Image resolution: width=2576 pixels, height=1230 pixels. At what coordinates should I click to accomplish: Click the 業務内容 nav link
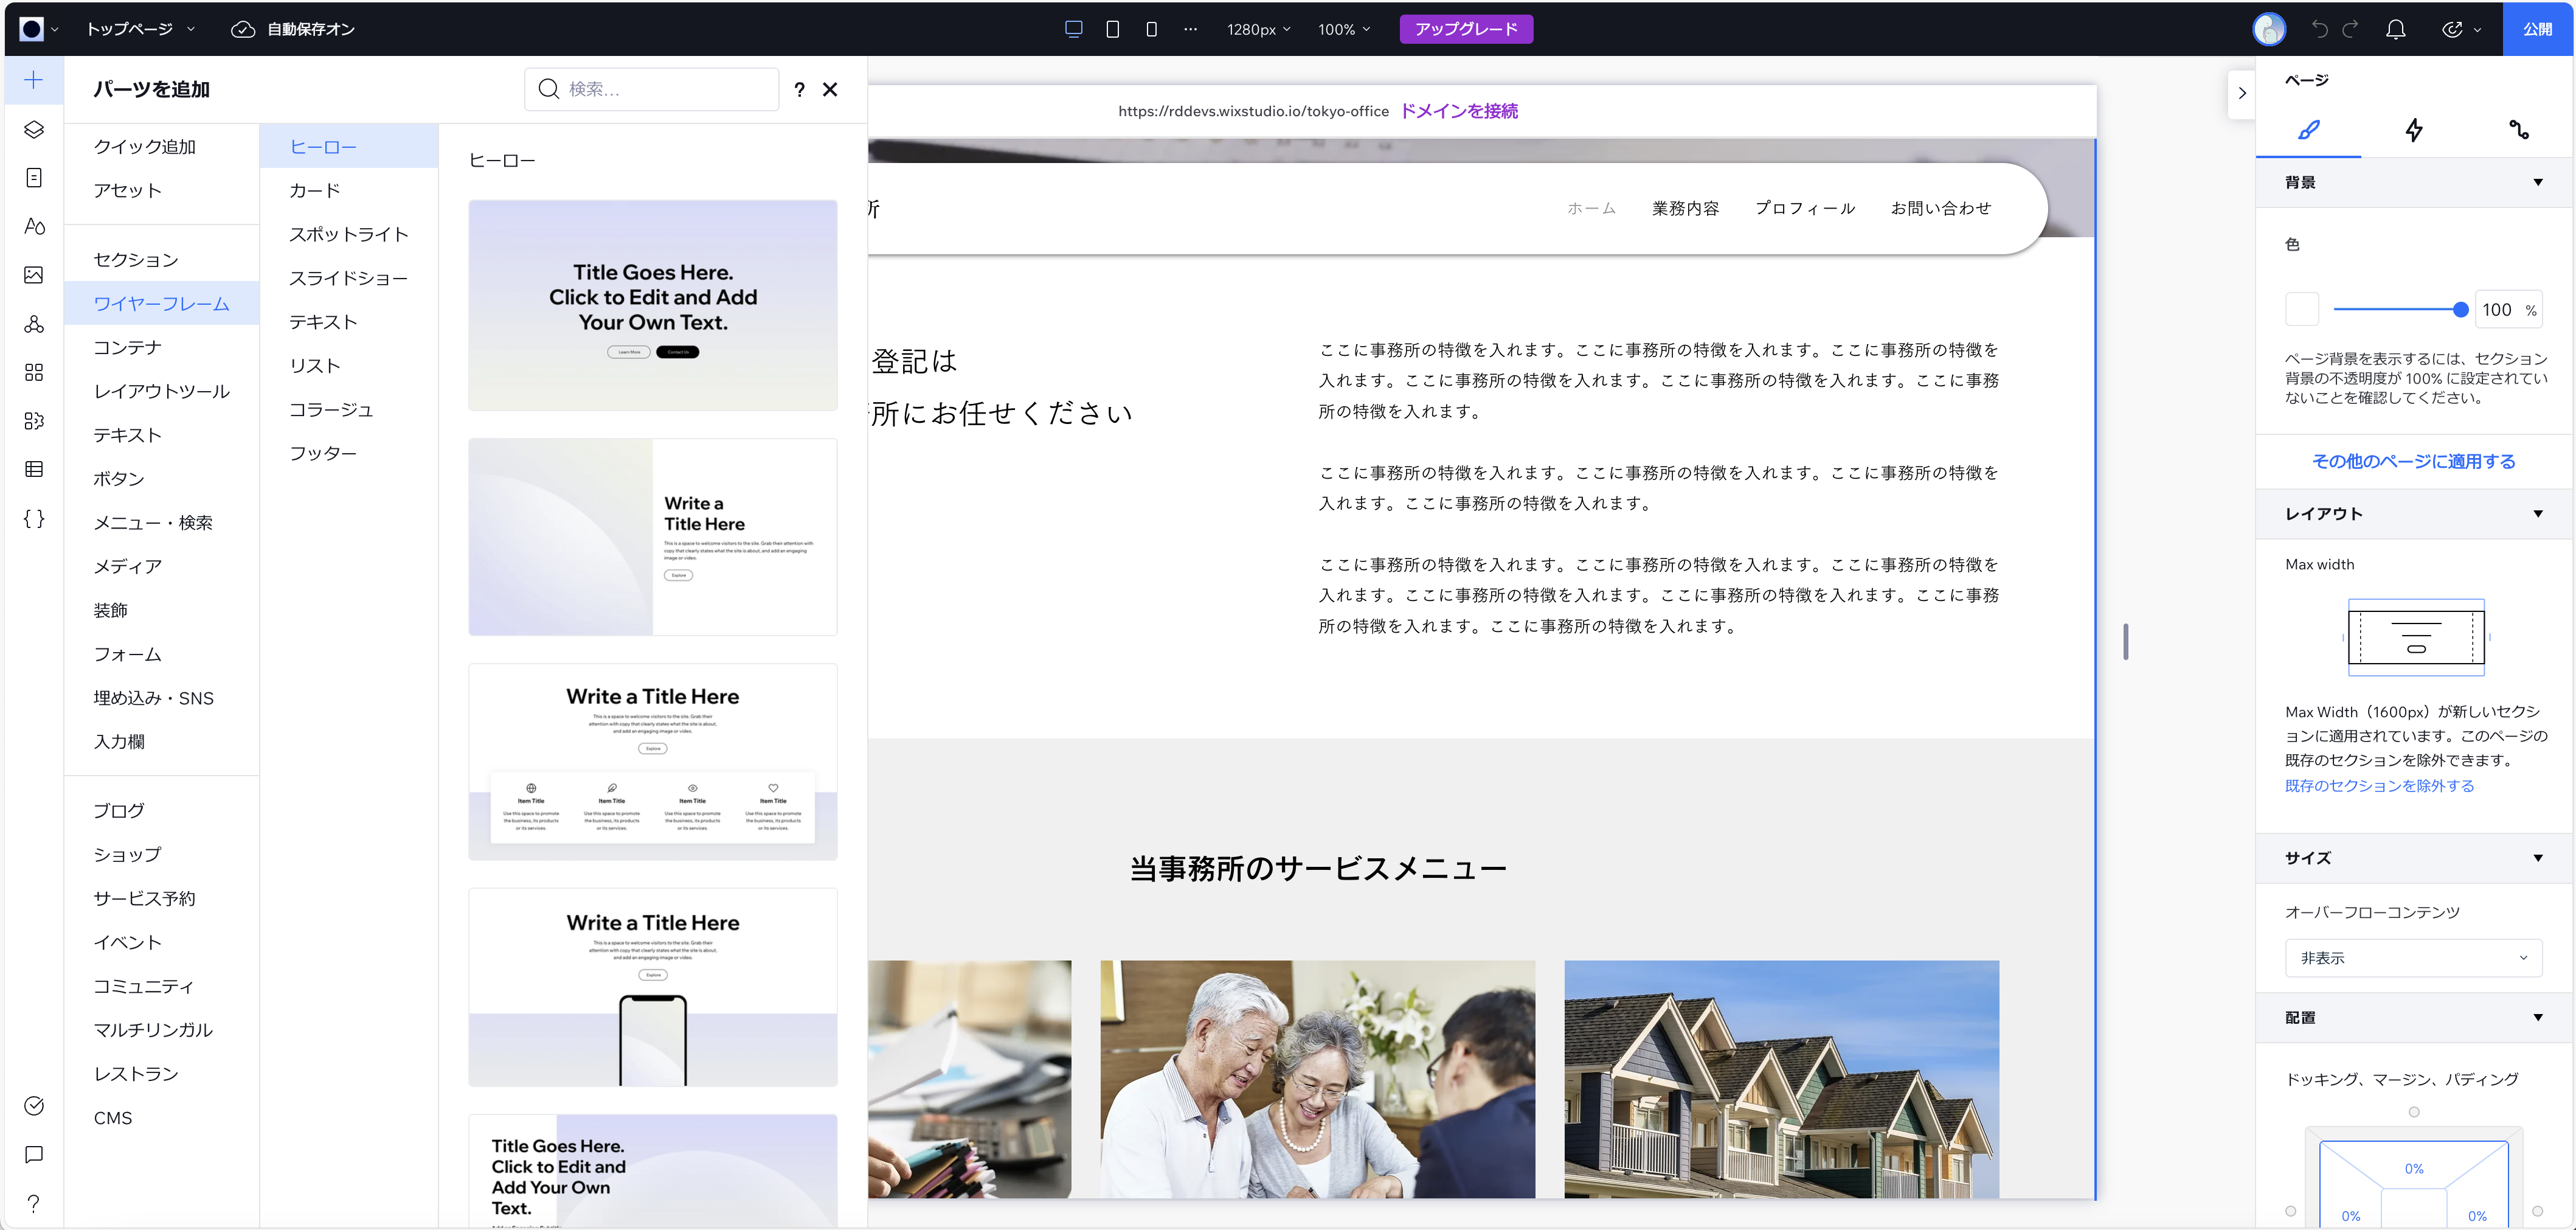pos(1685,208)
